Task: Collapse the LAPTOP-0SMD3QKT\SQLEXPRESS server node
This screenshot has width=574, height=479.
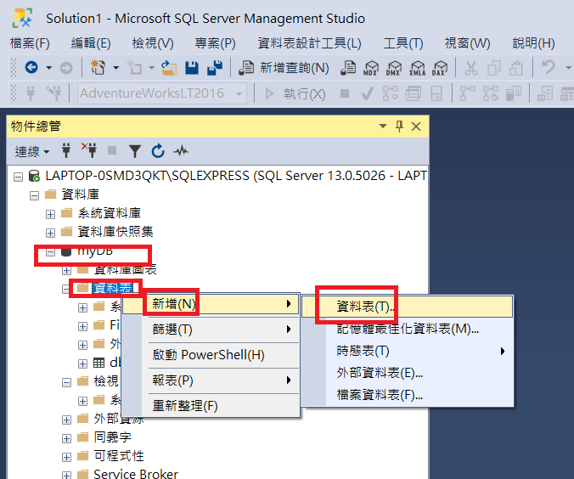Action: point(18,178)
